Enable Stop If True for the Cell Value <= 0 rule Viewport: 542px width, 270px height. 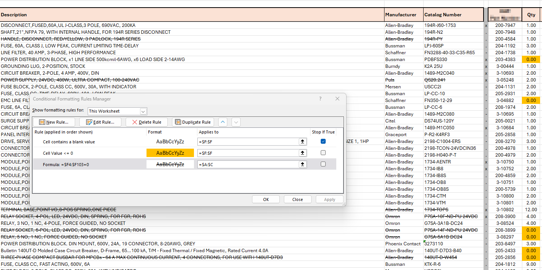click(x=323, y=152)
